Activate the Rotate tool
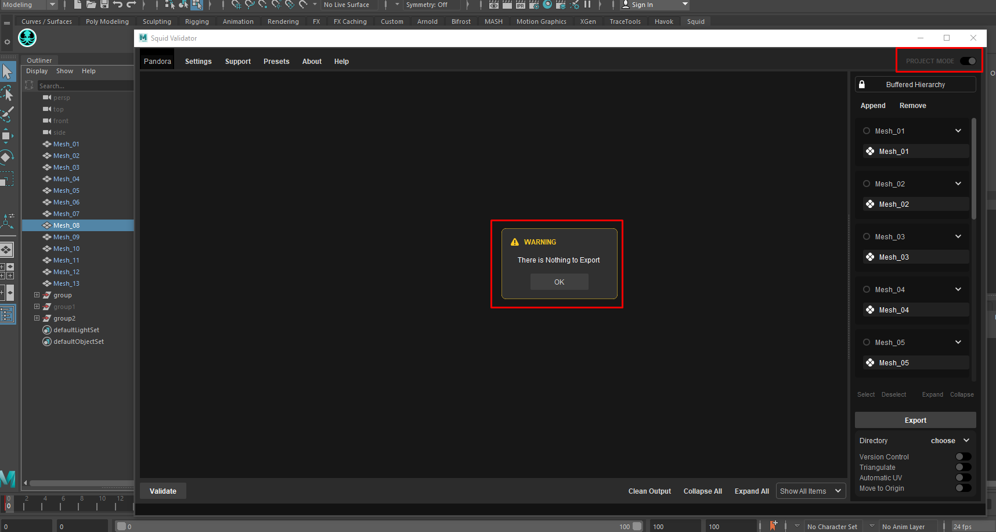996x532 pixels. (x=7, y=157)
